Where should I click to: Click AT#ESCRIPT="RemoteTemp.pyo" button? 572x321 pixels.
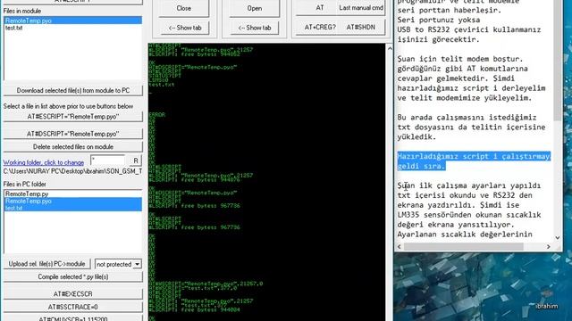pyautogui.click(x=73, y=117)
